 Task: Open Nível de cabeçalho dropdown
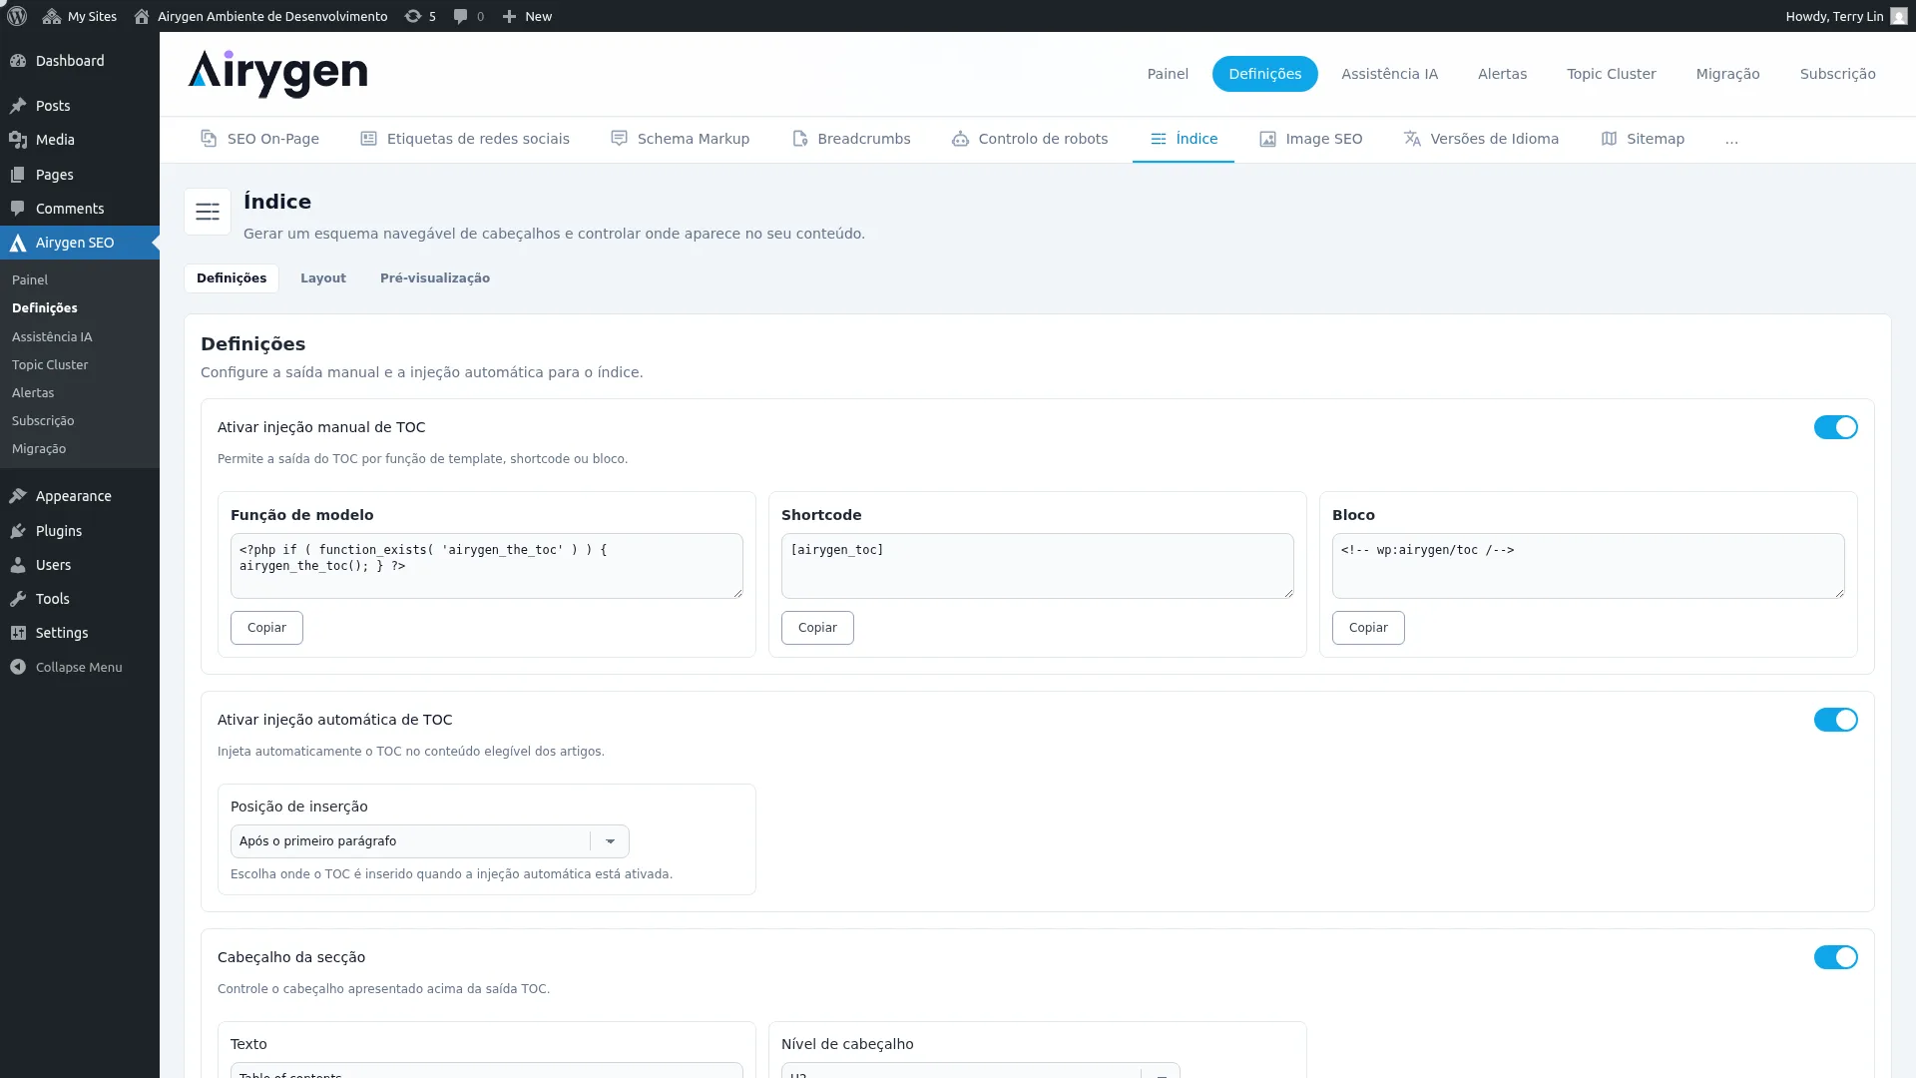[x=980, y=1070]
